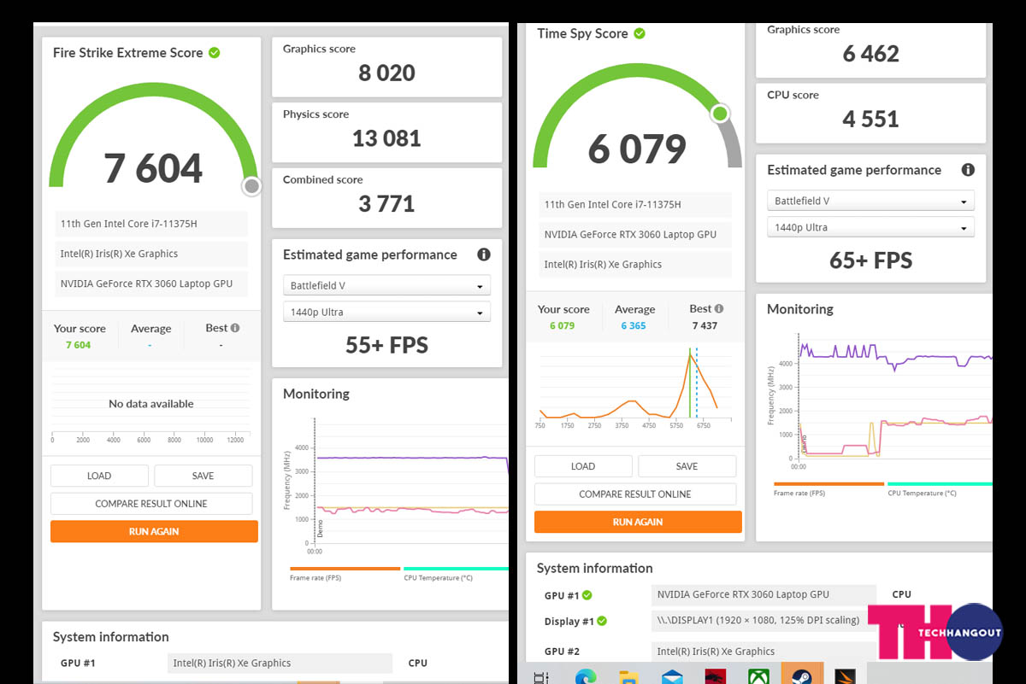Click the Graphics score value 8 020

coord(387,73)
